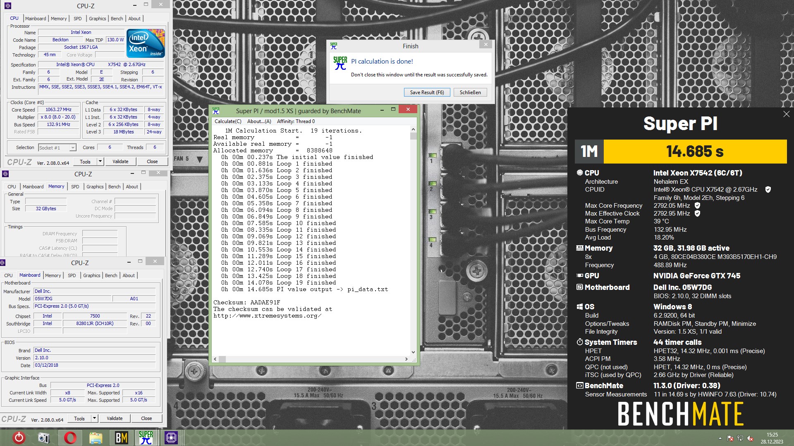Select CPU tab in Memory CPU-Z window

coord(12,187)
